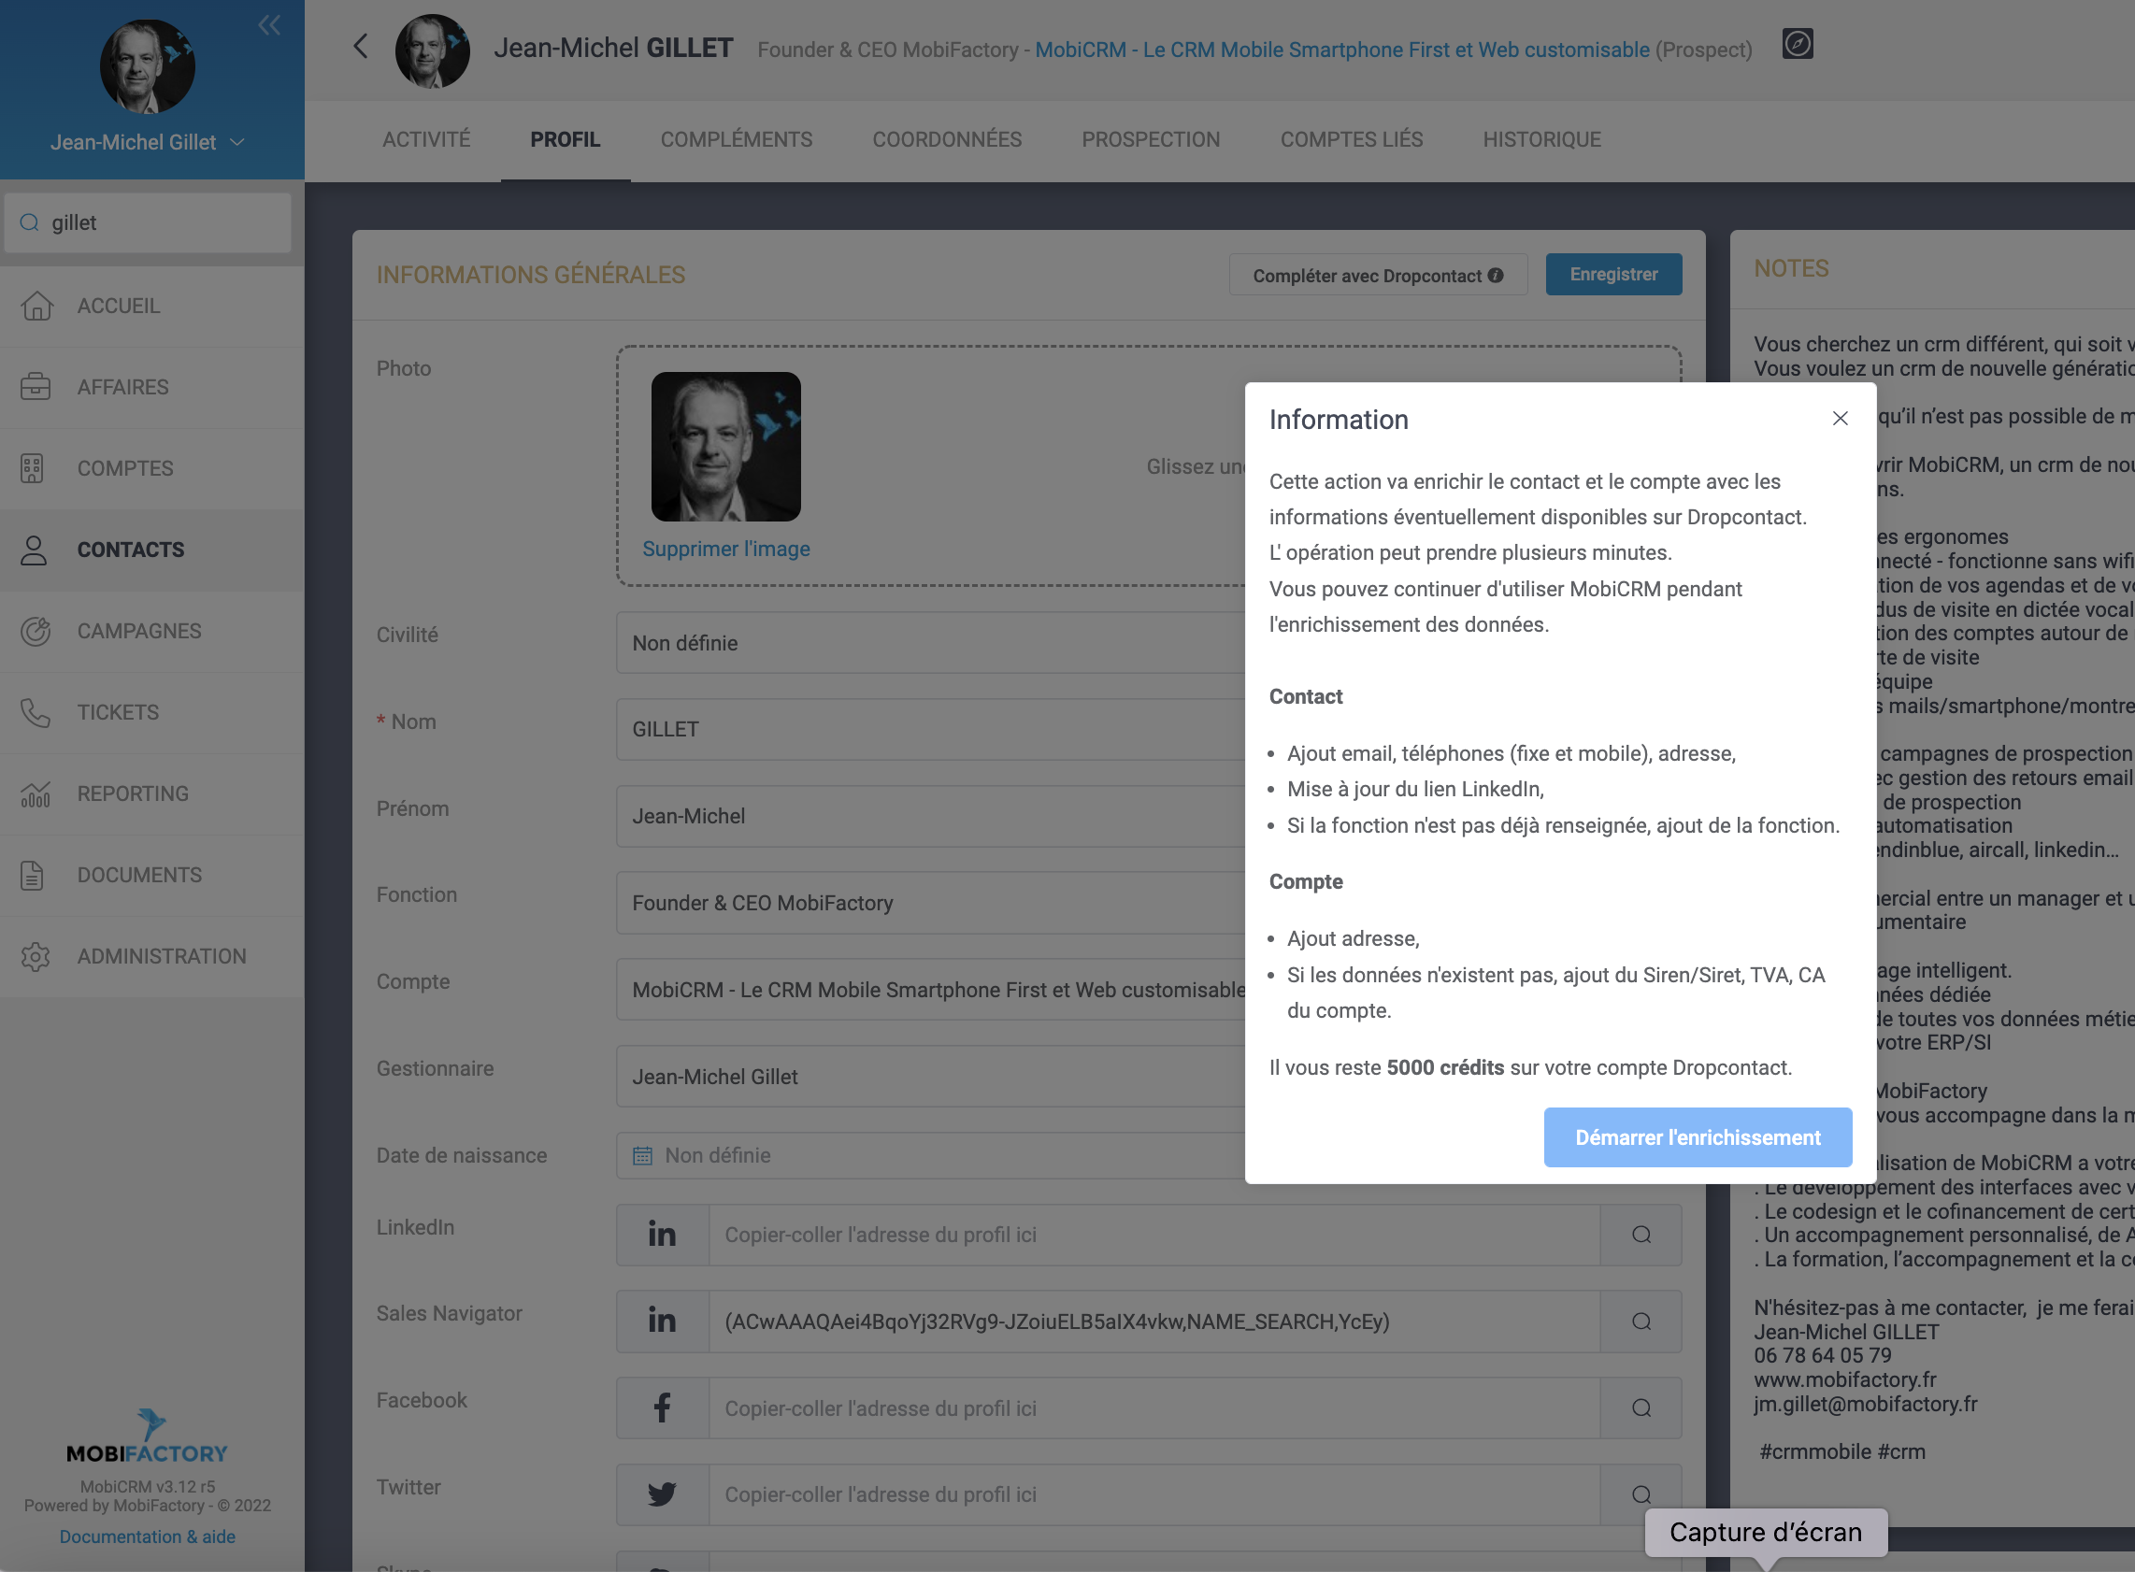Open Accueil home icon in sidebar
The image size is (2135, 1572).
pyautogui.click(x=36, y=306)
